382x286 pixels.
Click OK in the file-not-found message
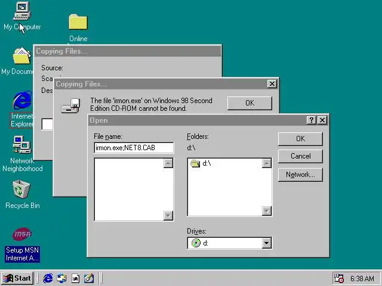(x=249, y=103)
